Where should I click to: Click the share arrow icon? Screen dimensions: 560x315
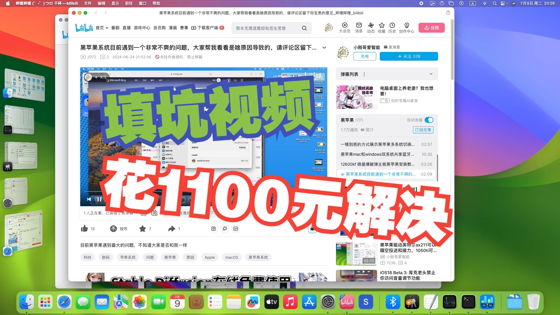coord(171,229)
